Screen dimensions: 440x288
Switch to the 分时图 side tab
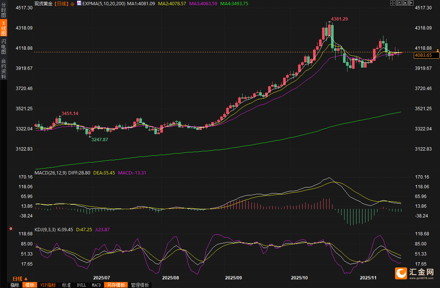[3, 10]
